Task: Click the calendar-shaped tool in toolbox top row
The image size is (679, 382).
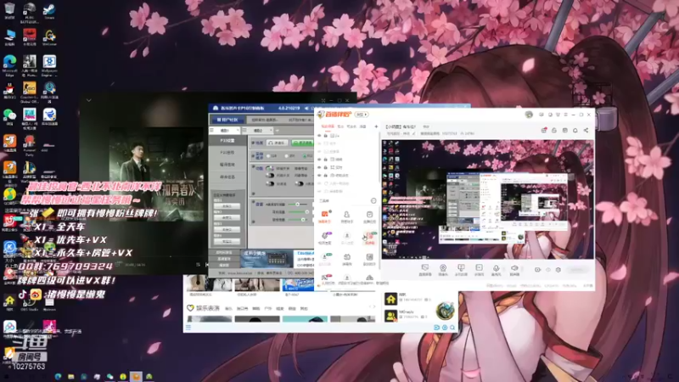Action: [369, 215]
